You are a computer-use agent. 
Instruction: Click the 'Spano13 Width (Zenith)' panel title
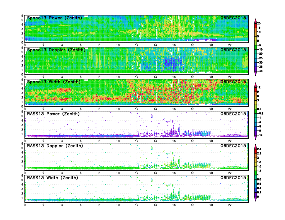pyautogui.click(x=54, y=82)
